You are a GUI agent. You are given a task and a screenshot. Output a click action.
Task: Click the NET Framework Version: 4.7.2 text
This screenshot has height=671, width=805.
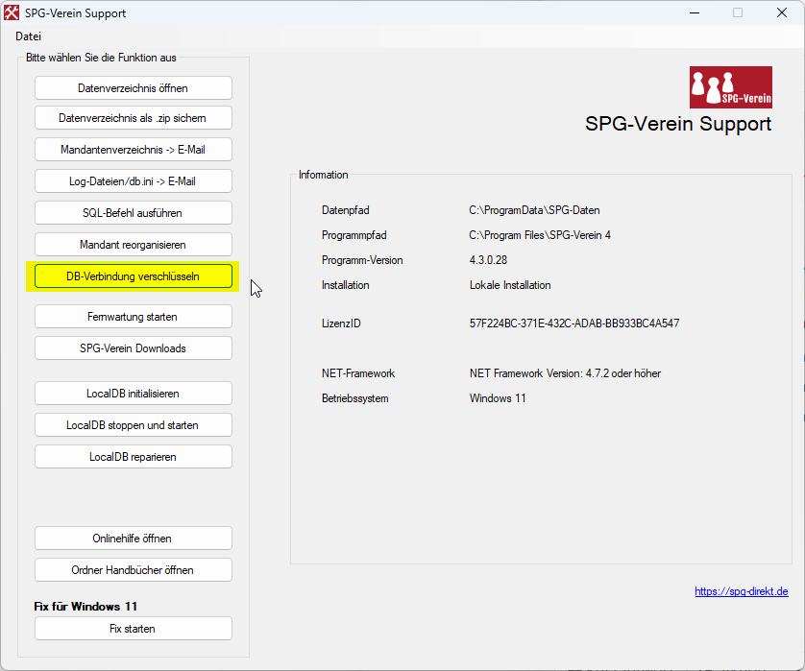[x=565, y=373]
